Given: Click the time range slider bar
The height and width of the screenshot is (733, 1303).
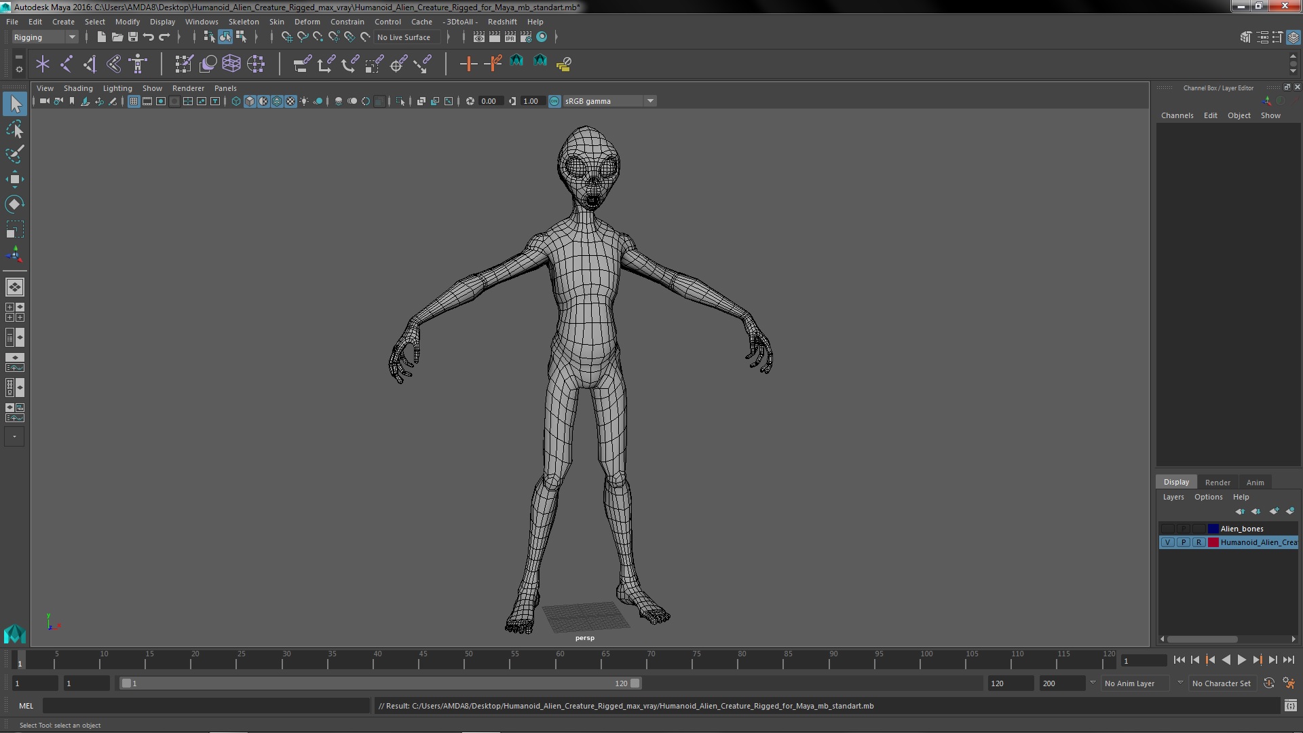Looking at the screenshot, I should coord(380,683).
